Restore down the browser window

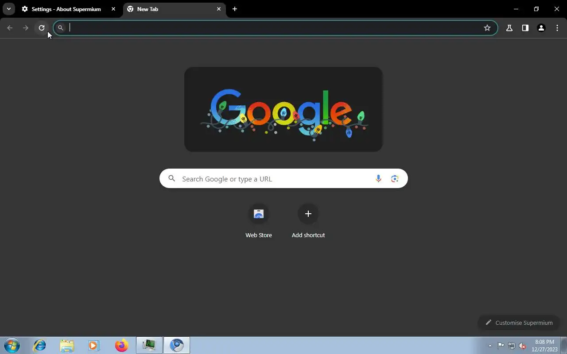click(x=536, y=9)
